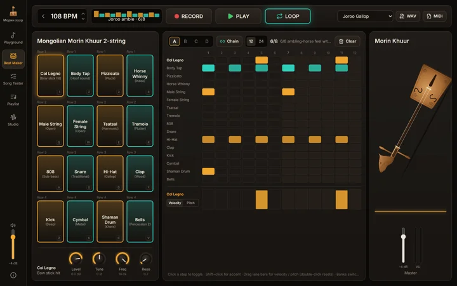Viewport: 457px width, 286px height.
Task: Toggle Col Legno step 11
Action: click(341, 60)
